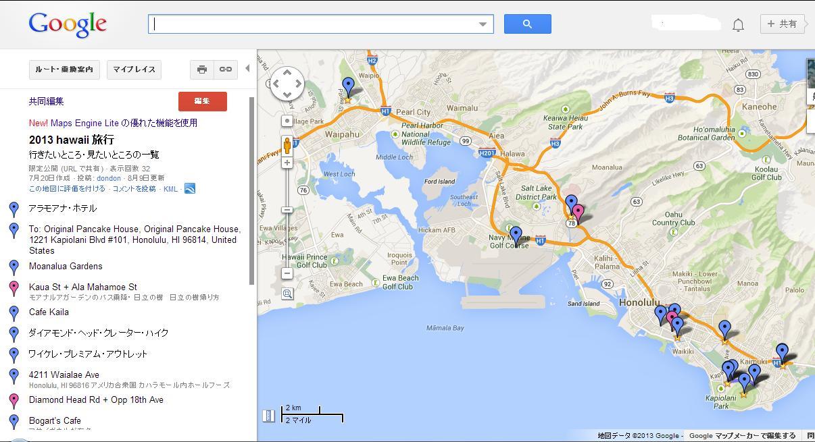Image resolution: width=815 pixels, height=442 pixels.
Task: Click in the Google search input field
Action: [314, 24]
